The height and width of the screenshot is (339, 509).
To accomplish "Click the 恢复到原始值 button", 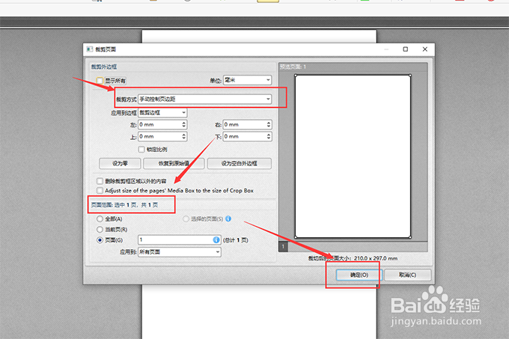I will [x=174, y=163].
